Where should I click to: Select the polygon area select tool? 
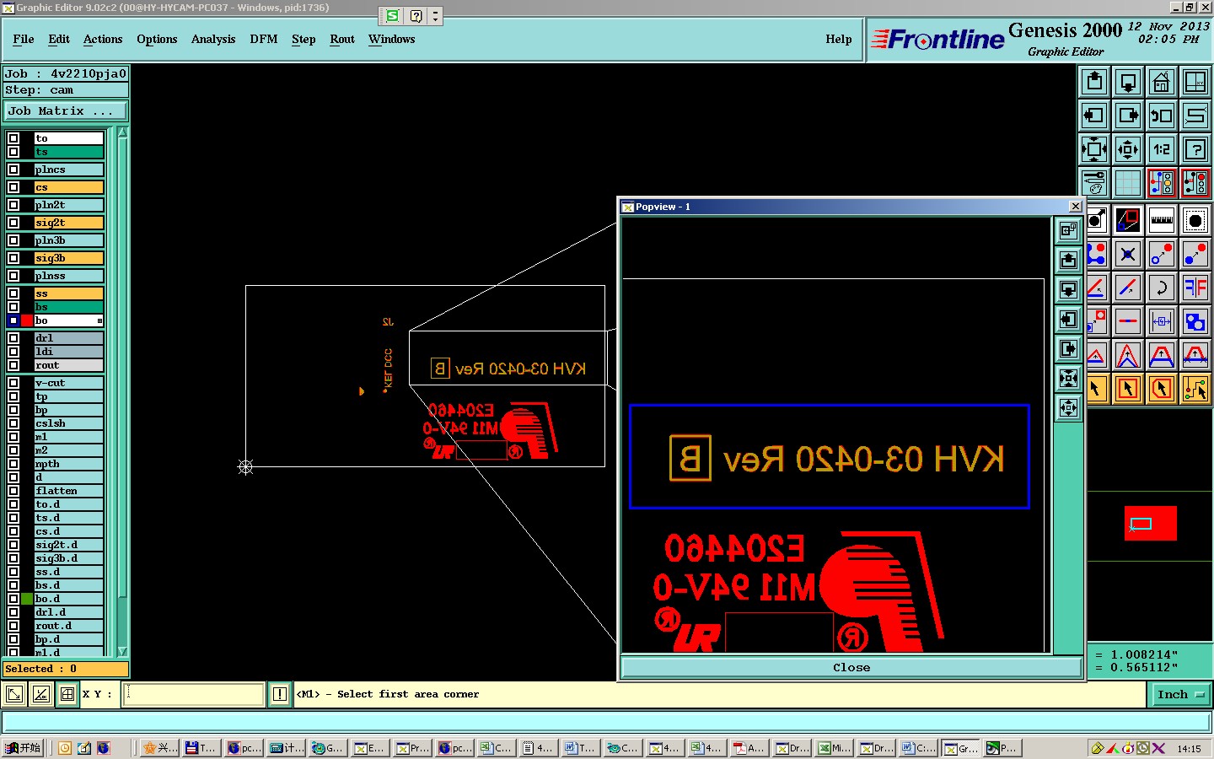point(1162,389)
